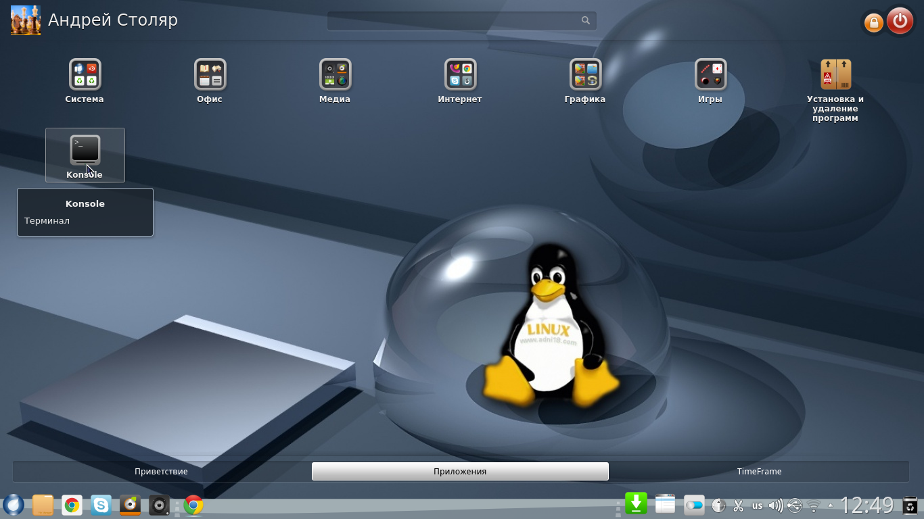Click the user avatar picture
This screenshot has height=519, width=924.
[x=26, y=20]
